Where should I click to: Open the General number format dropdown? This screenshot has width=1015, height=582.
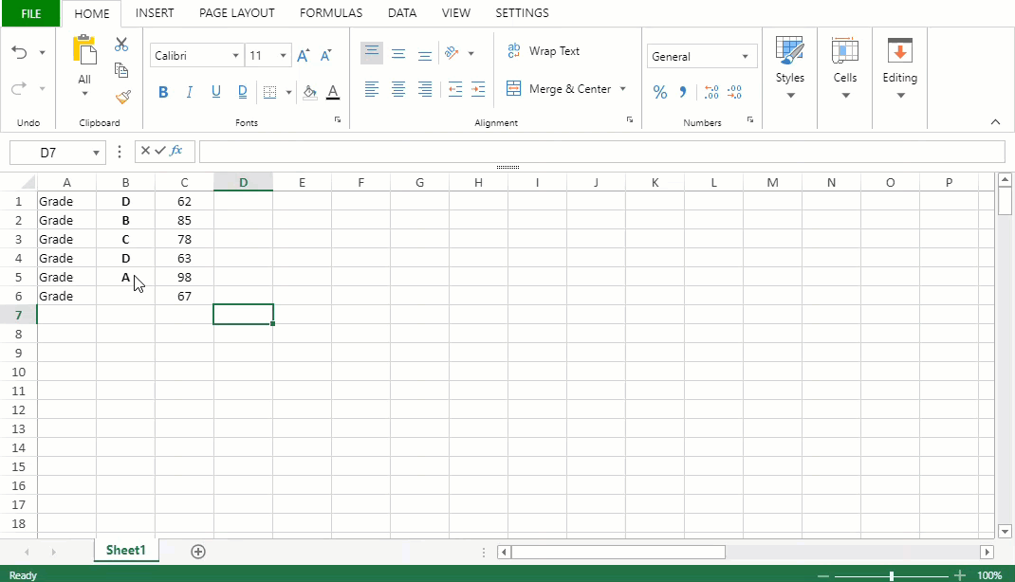pyautogui.click(x=745, y=56)
